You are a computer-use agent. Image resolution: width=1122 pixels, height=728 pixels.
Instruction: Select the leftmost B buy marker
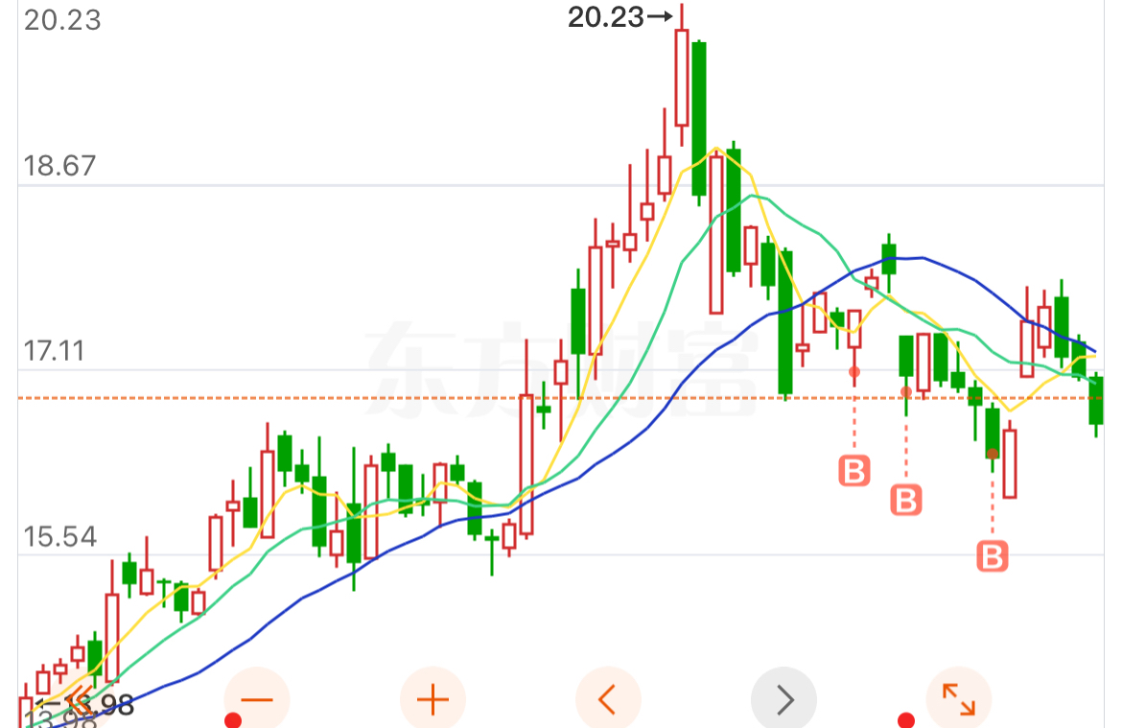coord(854,471)
